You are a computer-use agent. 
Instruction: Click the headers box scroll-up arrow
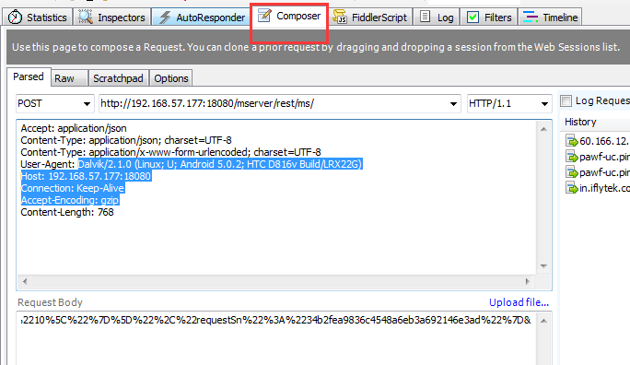543,129
